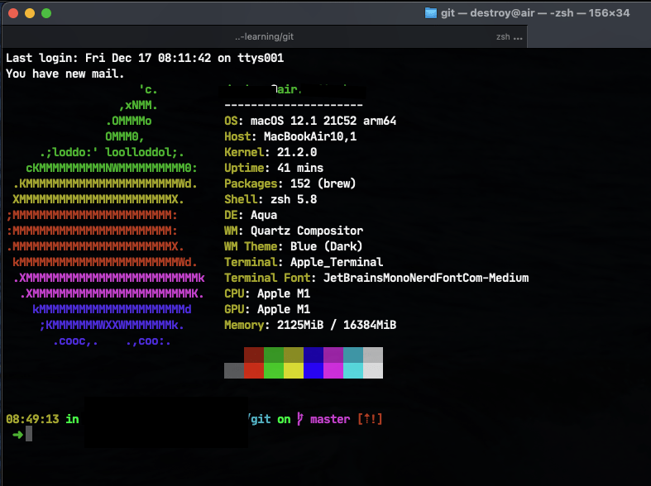
Task: Click the green arrow prompt symbol
Action: pos(17,435)
